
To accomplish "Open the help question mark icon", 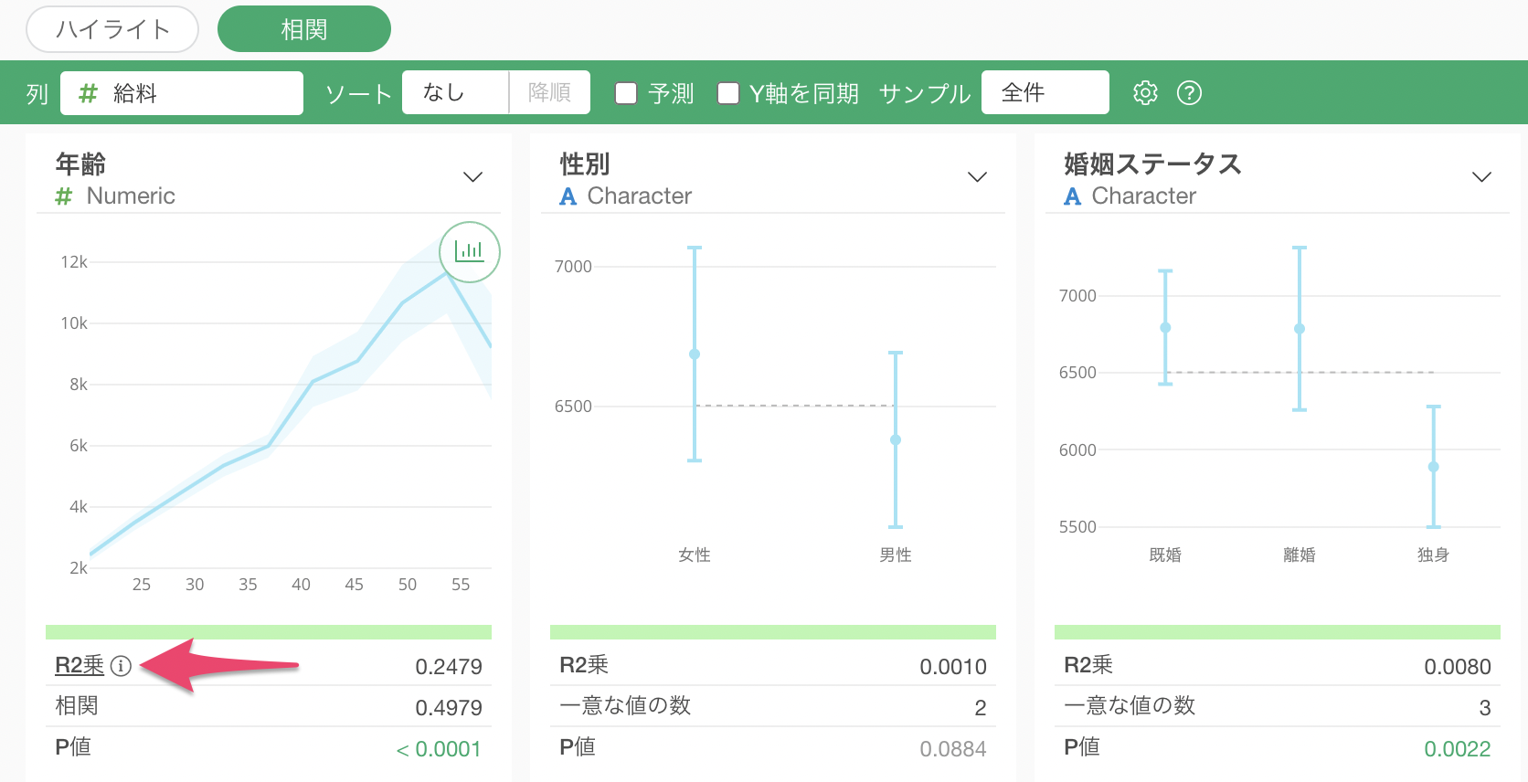I will [x=1189, y=92].
